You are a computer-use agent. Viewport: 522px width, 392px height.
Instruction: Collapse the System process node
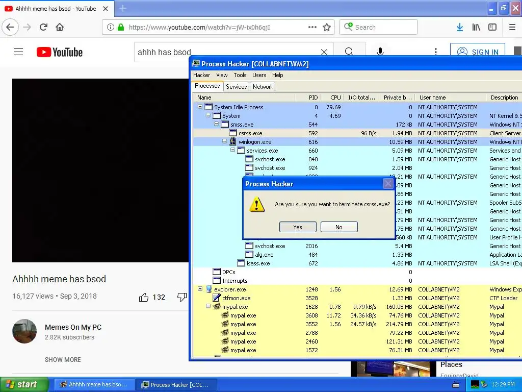pos(208,115)
